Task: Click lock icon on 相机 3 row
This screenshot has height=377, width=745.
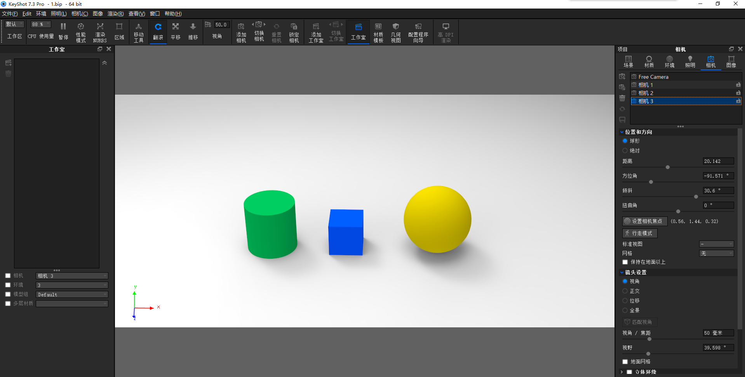Action: (x=738, y=101)
